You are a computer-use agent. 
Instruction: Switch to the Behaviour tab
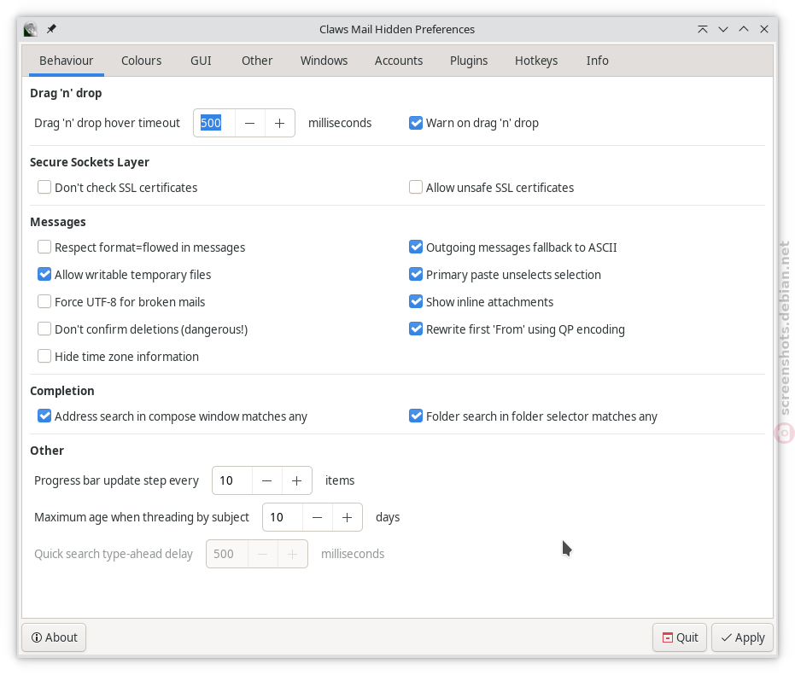[67, 61]
